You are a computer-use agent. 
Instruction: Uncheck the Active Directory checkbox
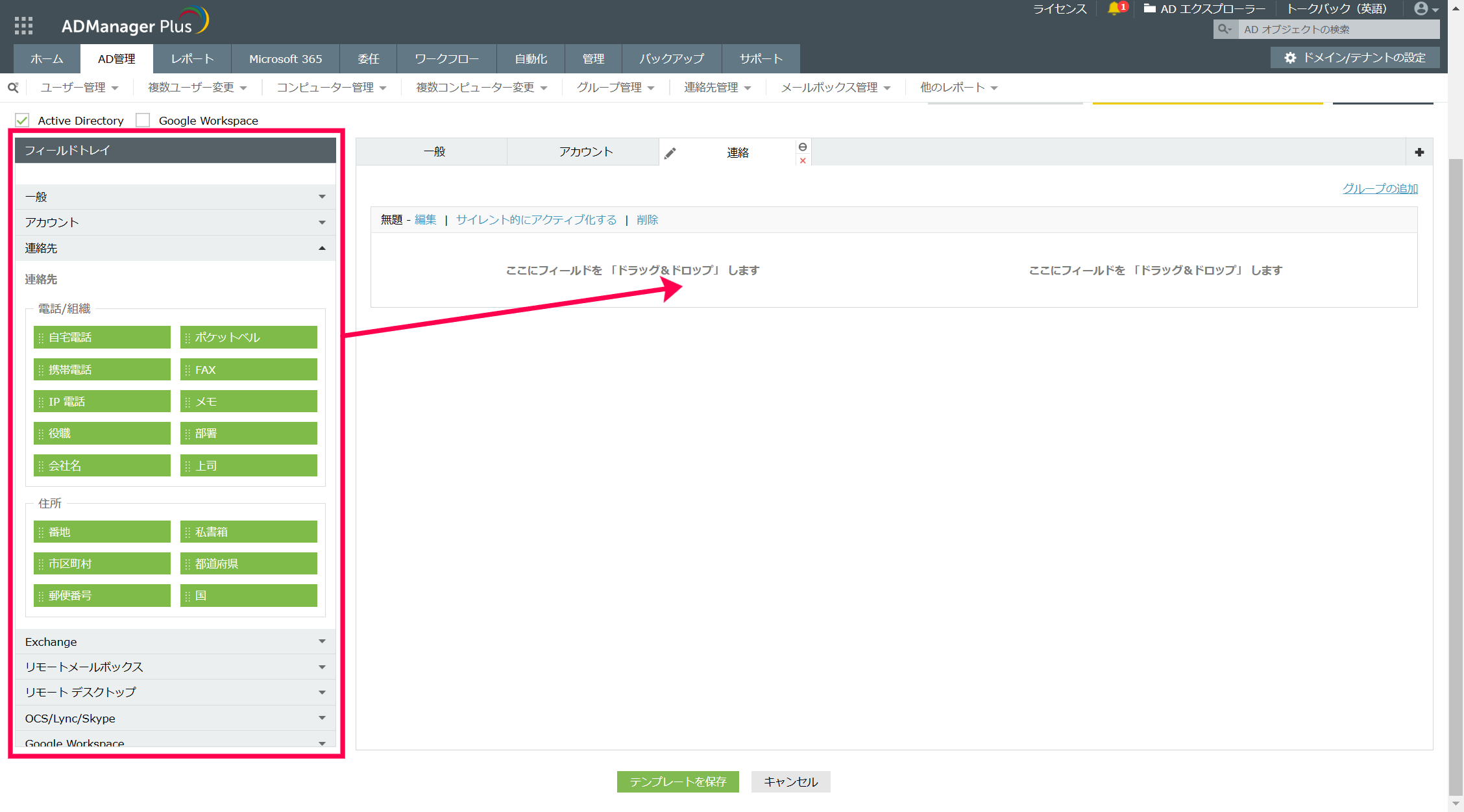23,120
